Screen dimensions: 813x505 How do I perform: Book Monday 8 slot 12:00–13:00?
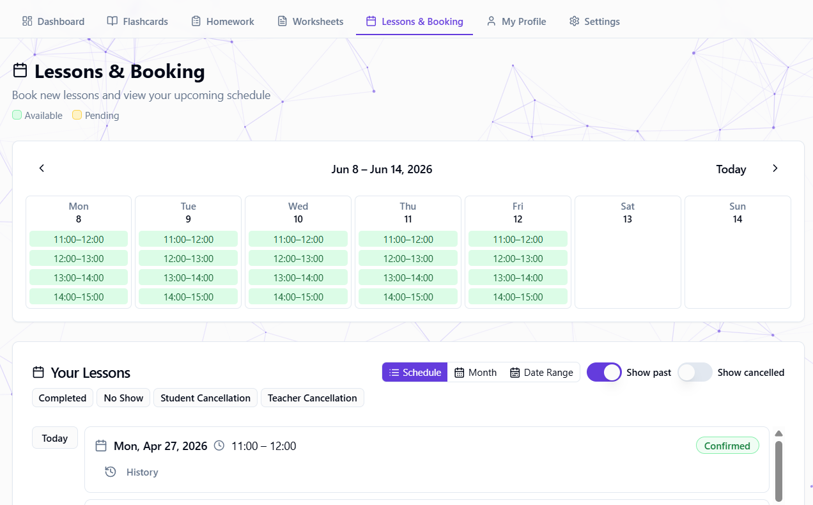[x=79, y=258]
